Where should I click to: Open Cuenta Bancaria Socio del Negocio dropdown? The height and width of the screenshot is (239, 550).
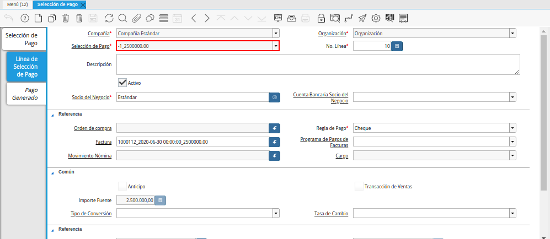coord(513,97)
